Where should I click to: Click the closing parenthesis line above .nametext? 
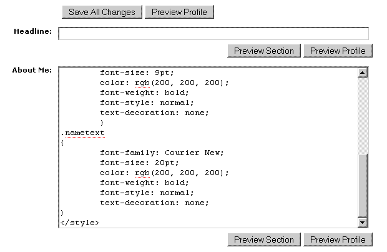[102, 123]
